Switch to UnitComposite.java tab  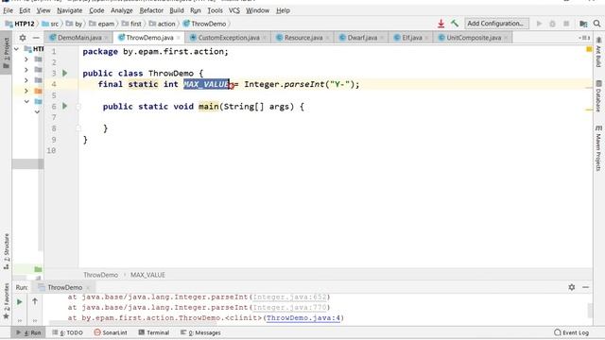click(474, 38)
